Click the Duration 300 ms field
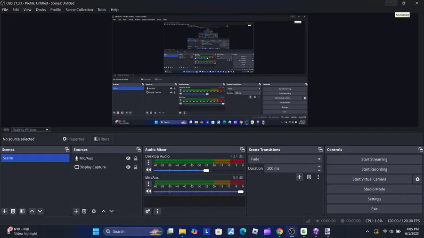The height and width of the screenshot is (238, 424). click(x=290, y=168)
